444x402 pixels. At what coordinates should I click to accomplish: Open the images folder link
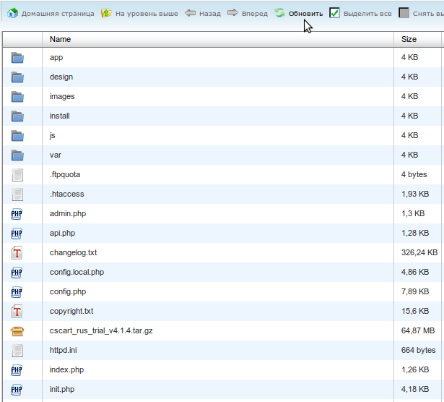pyautogui.click(x=62, y=96)
